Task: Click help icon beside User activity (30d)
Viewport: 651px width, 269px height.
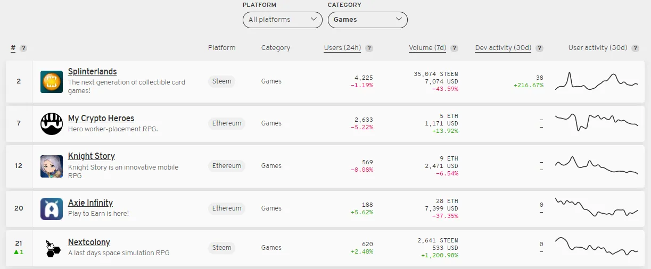Action: click(635, 48)
